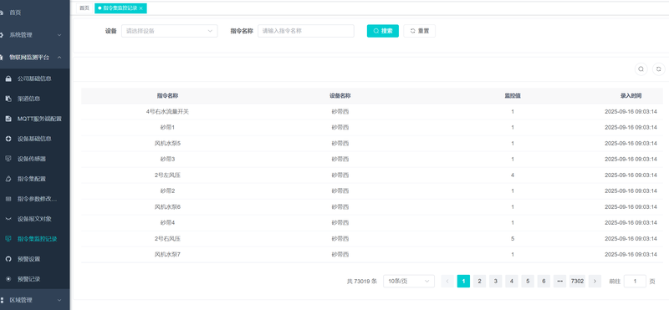This screenshot has width=669, height=310.
Task: Go to previous page arrow
Action: click(x=447, y=281)
